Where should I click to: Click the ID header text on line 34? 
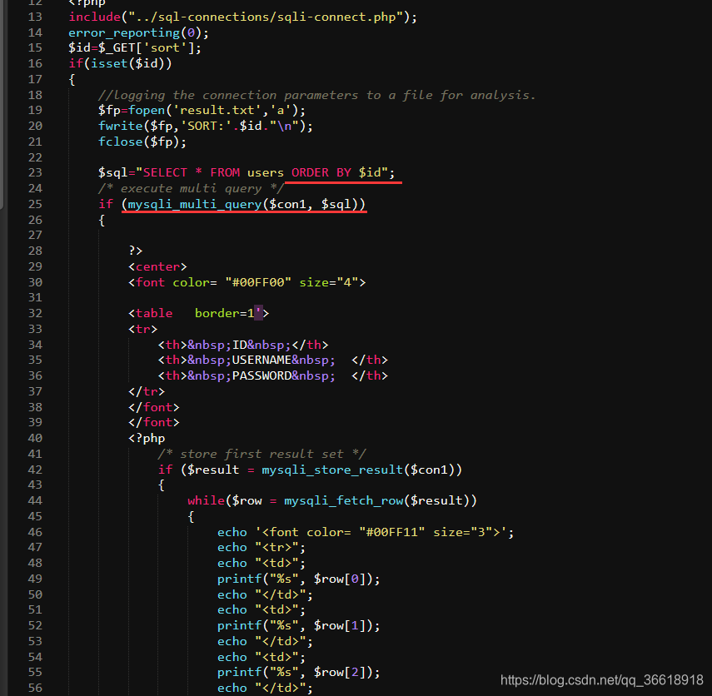(x=239, y=345)
